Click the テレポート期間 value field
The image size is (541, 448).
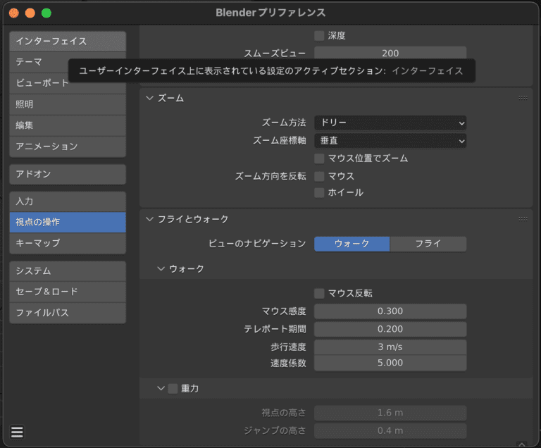[x=390, y=329]
